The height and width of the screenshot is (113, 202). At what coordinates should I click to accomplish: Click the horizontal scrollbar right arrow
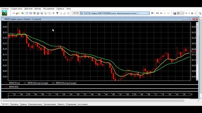click(x=198, y=101)
